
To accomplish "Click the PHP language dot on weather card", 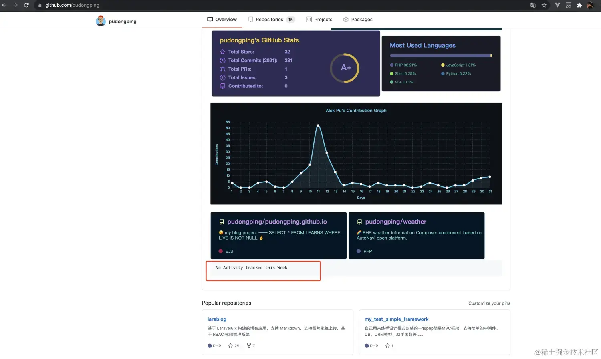I will click(359, 251).
